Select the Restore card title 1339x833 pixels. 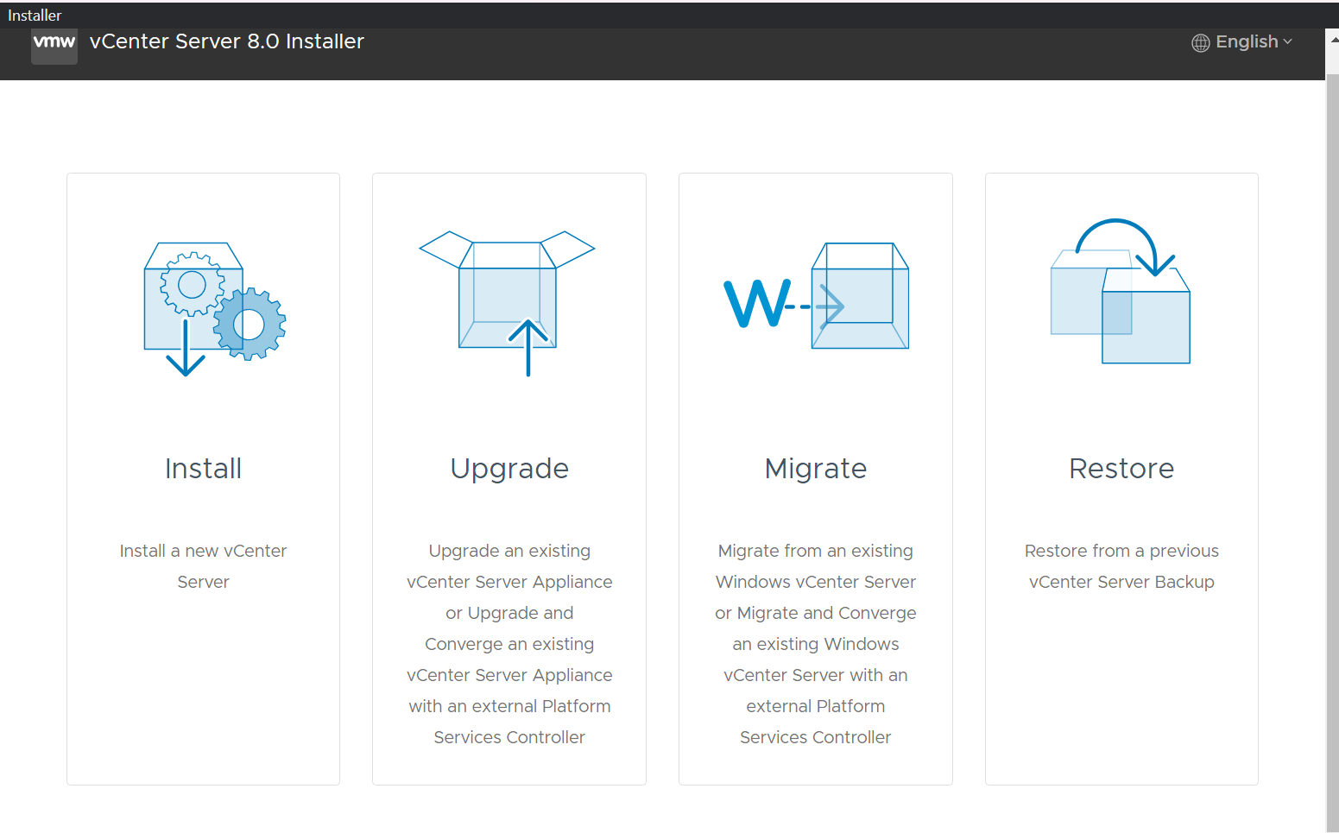(1121, 469)
